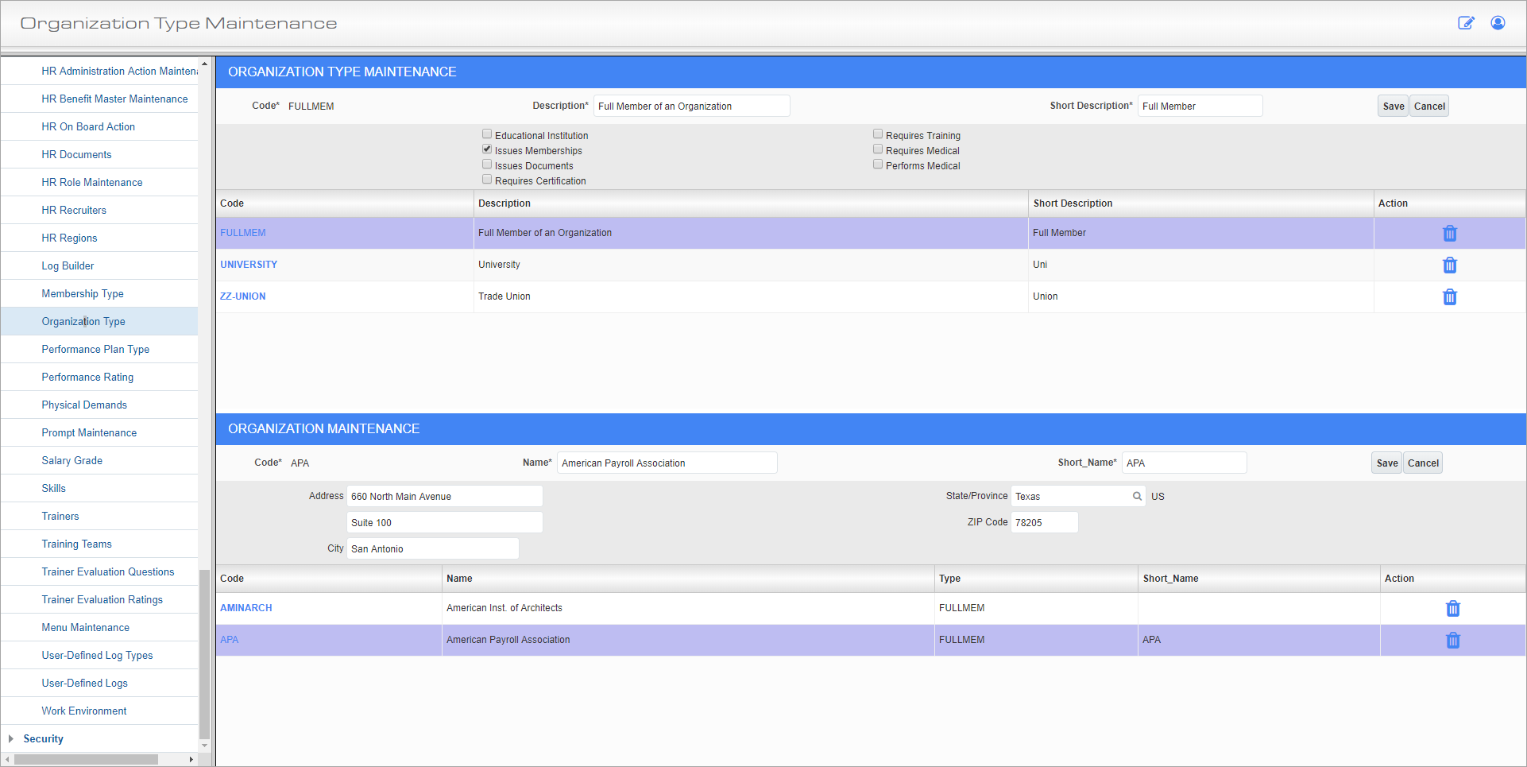Open the UNIVERSITY code link
Viewport: 1527px width, 767px height.
pos(249,265)
